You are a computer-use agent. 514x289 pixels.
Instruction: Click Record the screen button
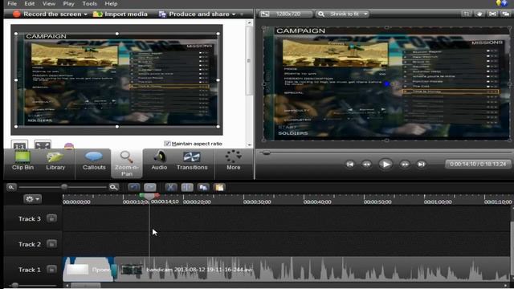47,14
